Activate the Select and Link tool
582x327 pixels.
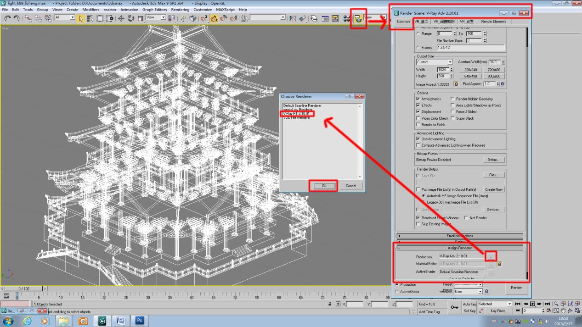click(x=28, y=18)
